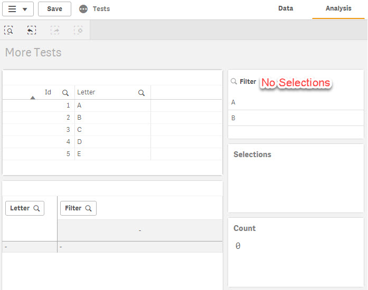This screenshot has width=368, height=290.
Task: Click the Tests app name
Action: pyautogui.click(x=101, y=9)
